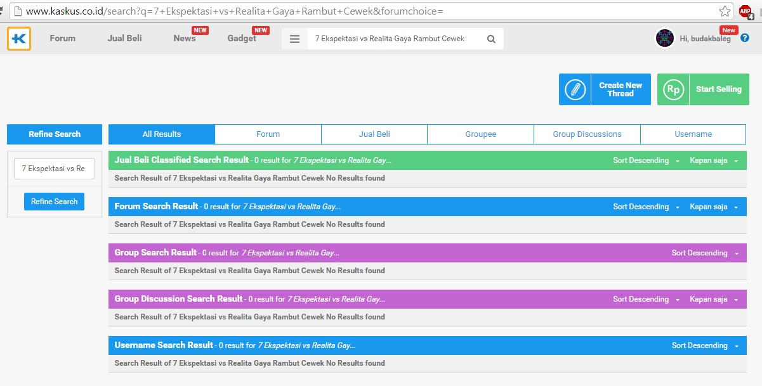Open Sort Descending in Group Discussion Search Result

(646, 300)
